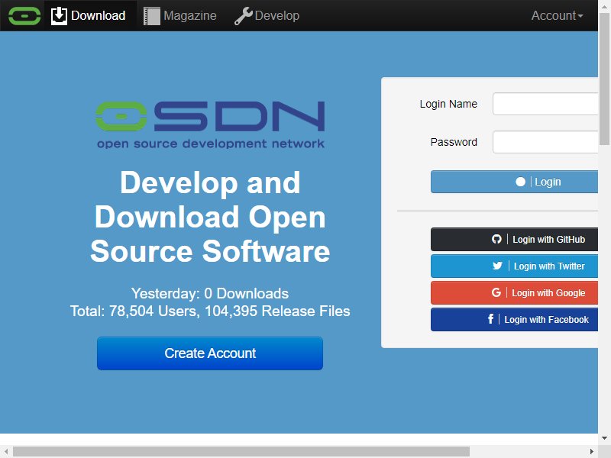The image size is (611, 458).
Task: Click the vertical scrollbar down arrow
Action: 604,438
